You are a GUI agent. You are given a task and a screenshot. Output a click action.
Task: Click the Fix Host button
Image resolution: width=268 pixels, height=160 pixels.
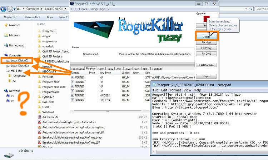[206, 42]
